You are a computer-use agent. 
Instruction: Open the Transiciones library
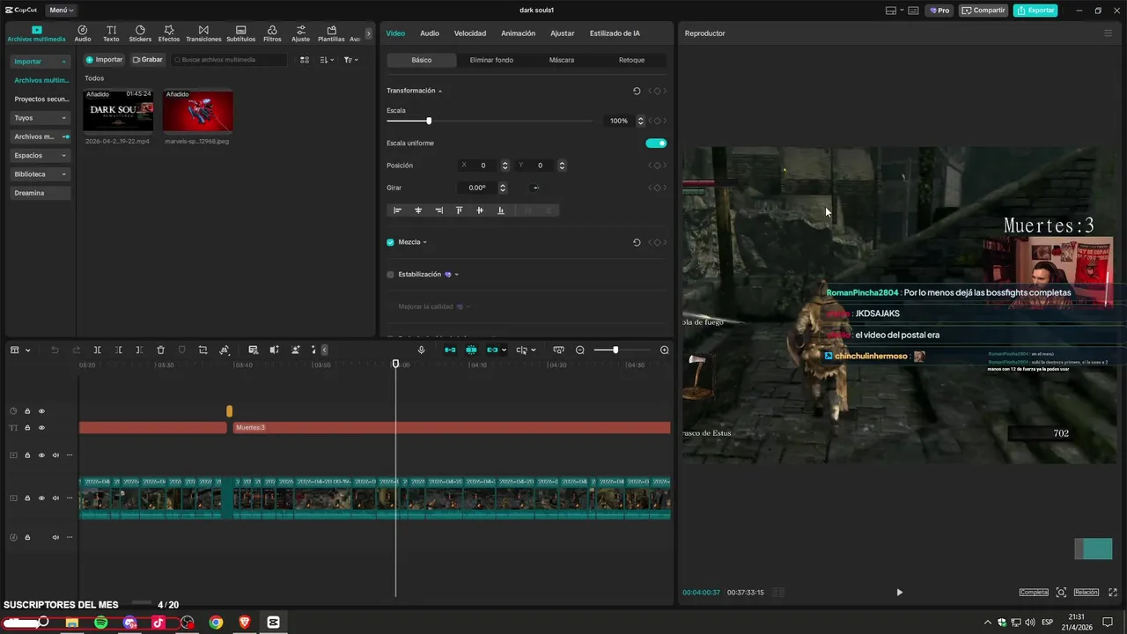pyautogui.click(x=203, y=33)
